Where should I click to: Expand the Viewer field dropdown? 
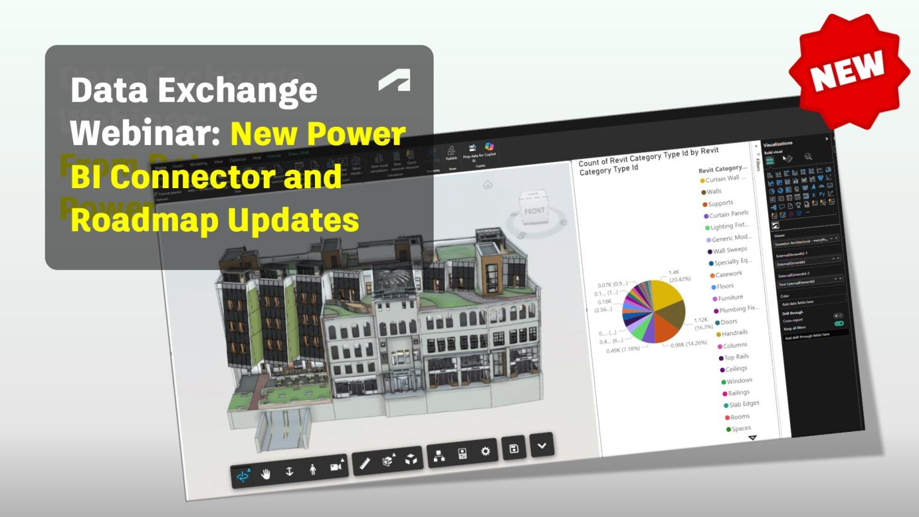[x=833, y=239]
